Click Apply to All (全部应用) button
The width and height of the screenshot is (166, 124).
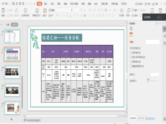coord(133,118)
